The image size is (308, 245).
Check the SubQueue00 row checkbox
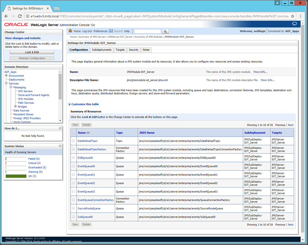tap(73, 216)
